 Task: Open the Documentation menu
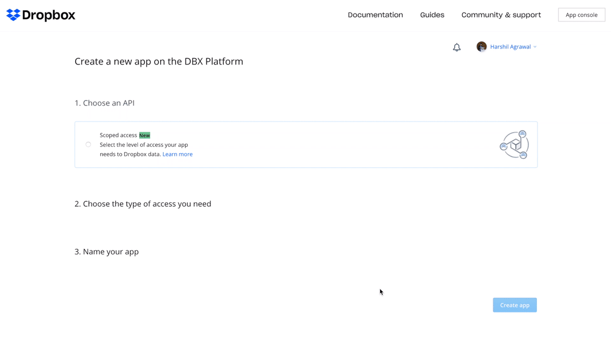pyautogui.click(x=375, y=15)
